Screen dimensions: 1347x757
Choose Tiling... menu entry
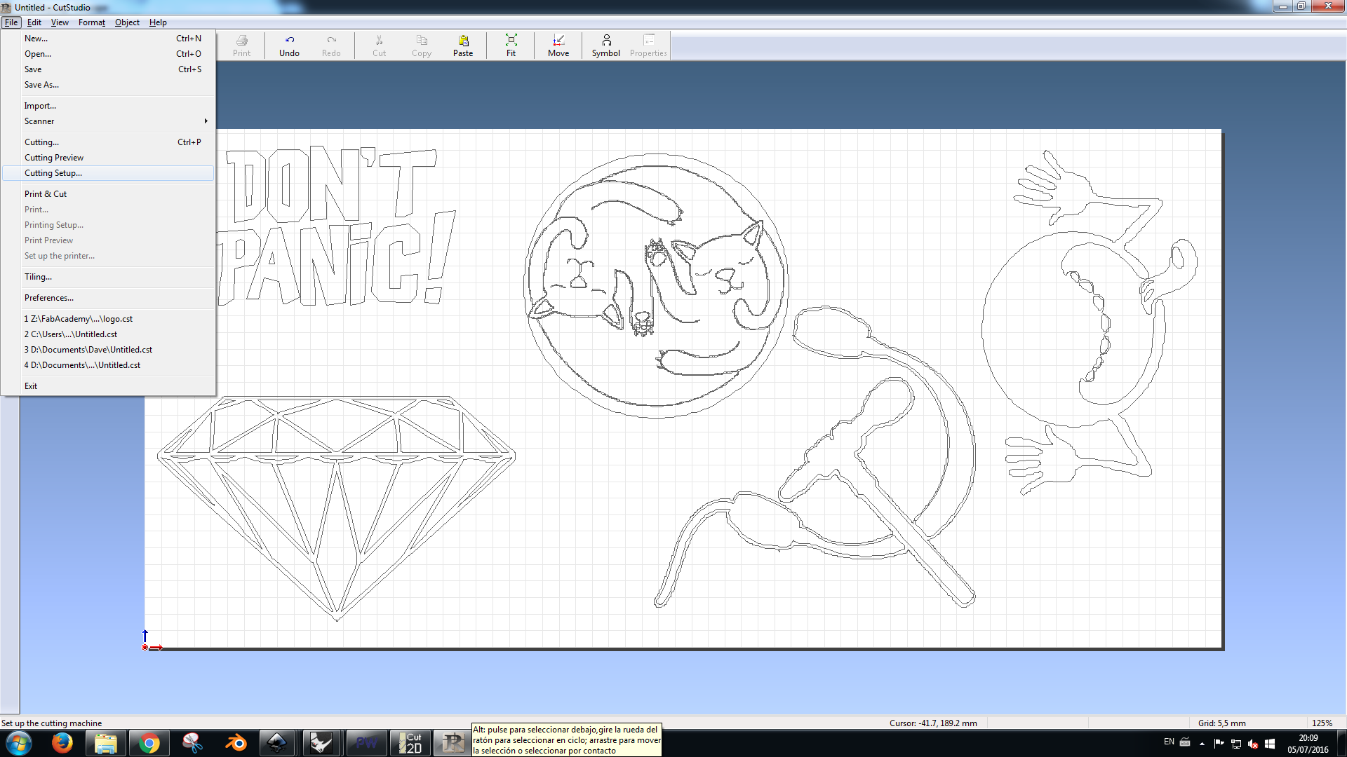pos(108,277)
